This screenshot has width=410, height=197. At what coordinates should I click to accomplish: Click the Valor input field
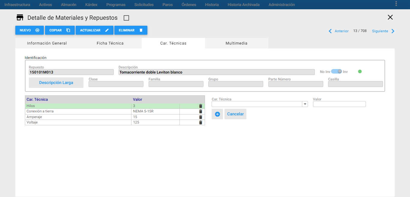pos(339,104)
